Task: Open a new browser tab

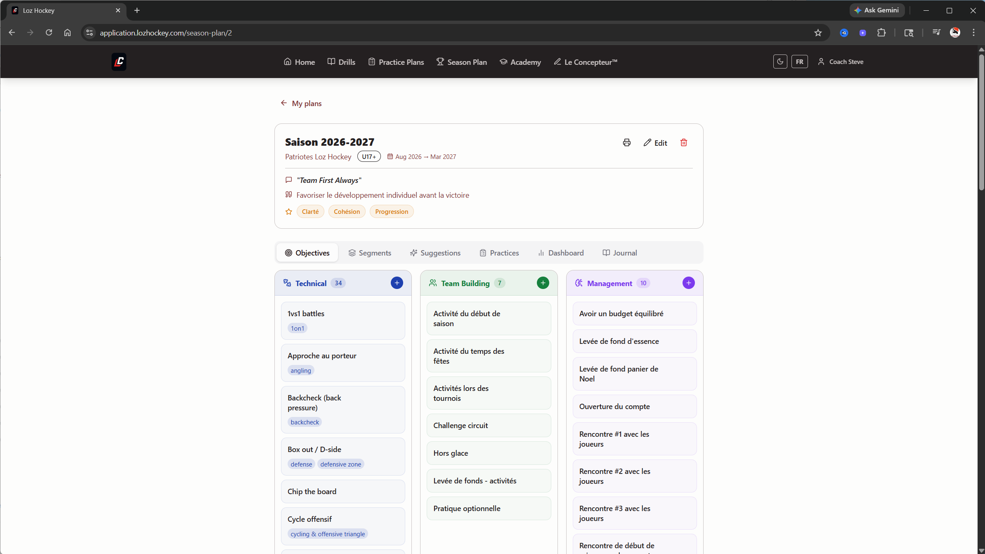Action: click(x=137, y=11)
